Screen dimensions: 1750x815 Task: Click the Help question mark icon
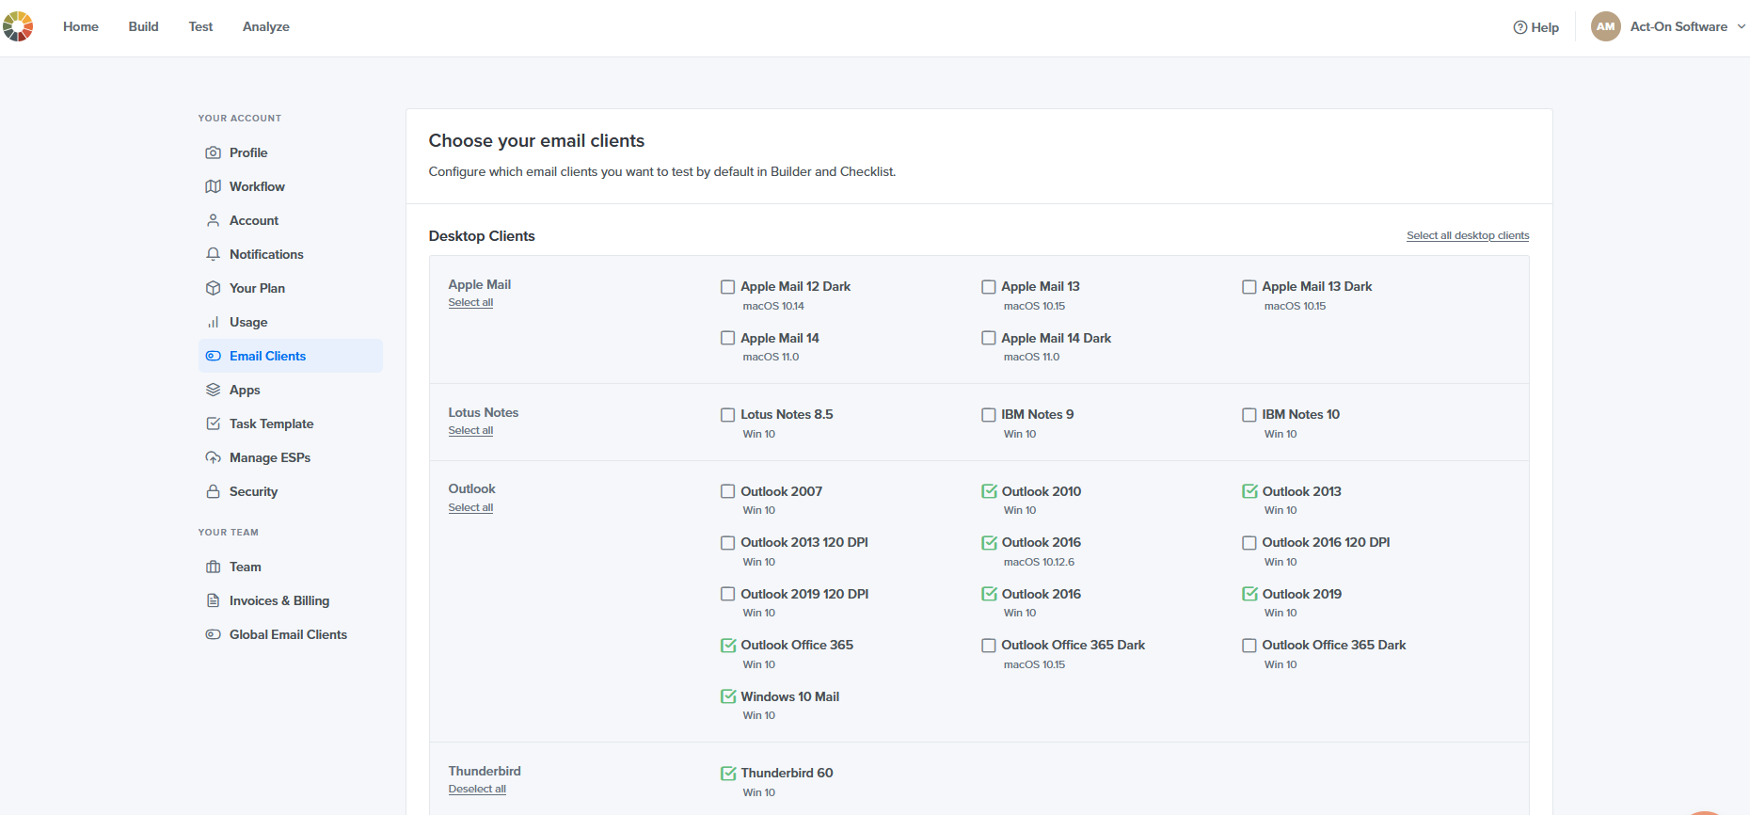click(x=1519, y=27)
